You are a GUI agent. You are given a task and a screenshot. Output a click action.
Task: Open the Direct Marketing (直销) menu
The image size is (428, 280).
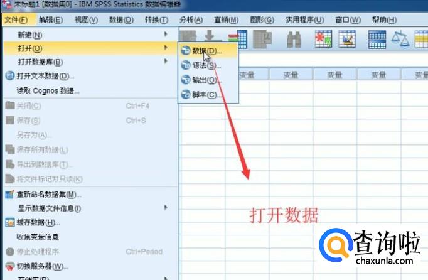[227, 20]
